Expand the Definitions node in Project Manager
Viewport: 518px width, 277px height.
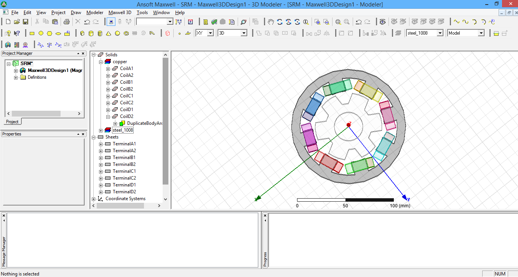pos(16,77)
